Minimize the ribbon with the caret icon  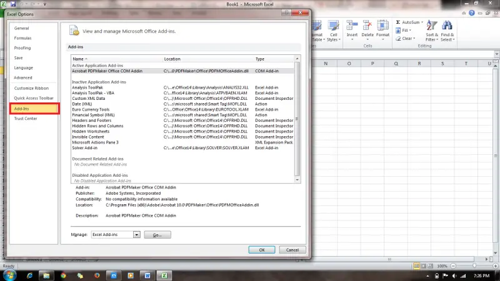point(464,13)
